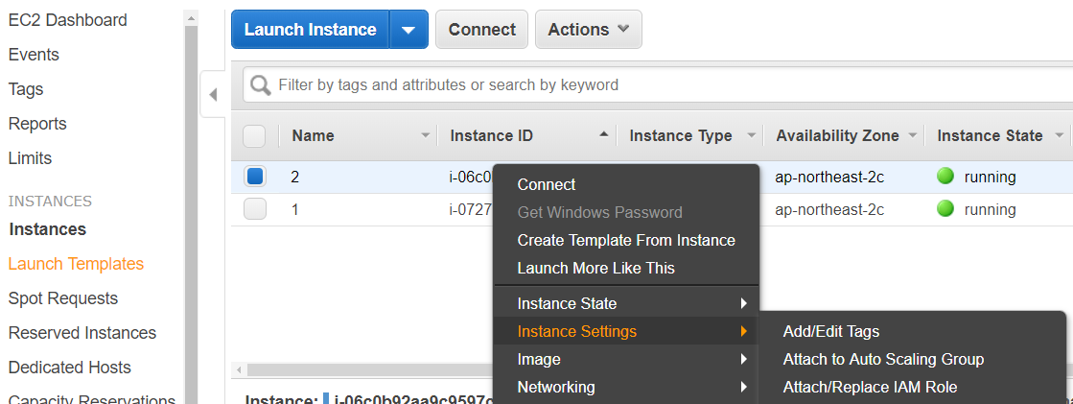The width and height of the screenshot is (1073, 404).
Task: Click the Networking submenu arrow
Action: pyautogui.click(x=743, y=387)
